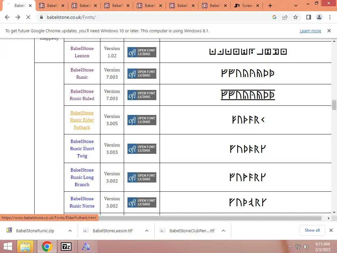This screenshot has height=253, width=337.
Task: Open the volume speaker tray icon
Action: (306, 247)
